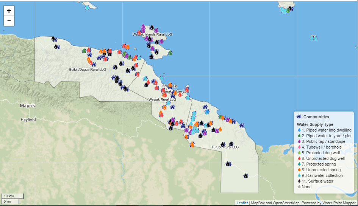The height and width of the screenshot is (206, 358).
Task: Select rainwater marker on the small eastern offshore island
Action: (x=313, y=38)
